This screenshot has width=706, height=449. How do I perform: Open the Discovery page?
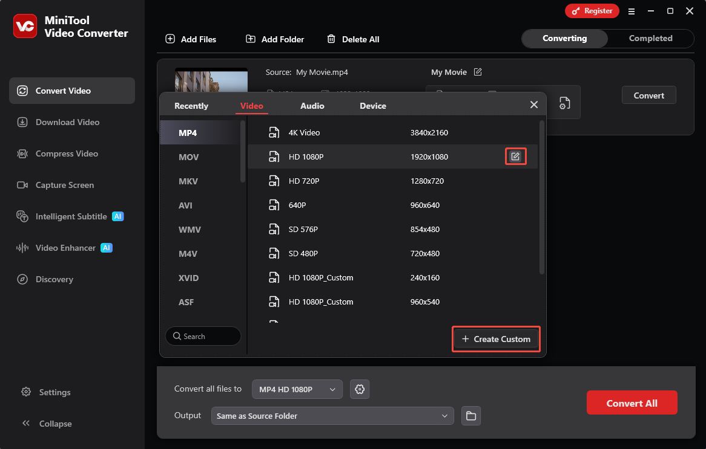coord(45,280)
